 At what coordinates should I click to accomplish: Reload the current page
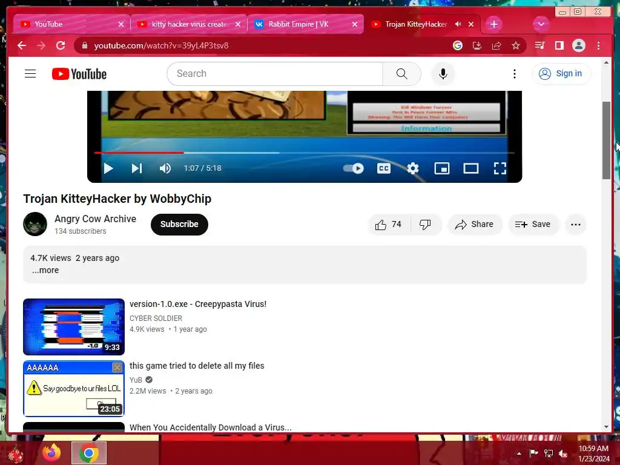pyautogui.click(x=61, y=45)
